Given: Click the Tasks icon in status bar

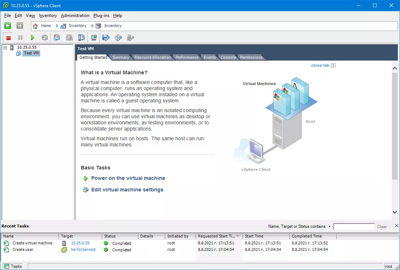Looking at the screenshot, I should (x=6, y=266).
